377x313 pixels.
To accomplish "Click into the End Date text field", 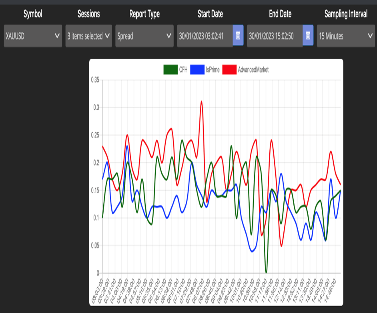I will click(x=274, y=36).
